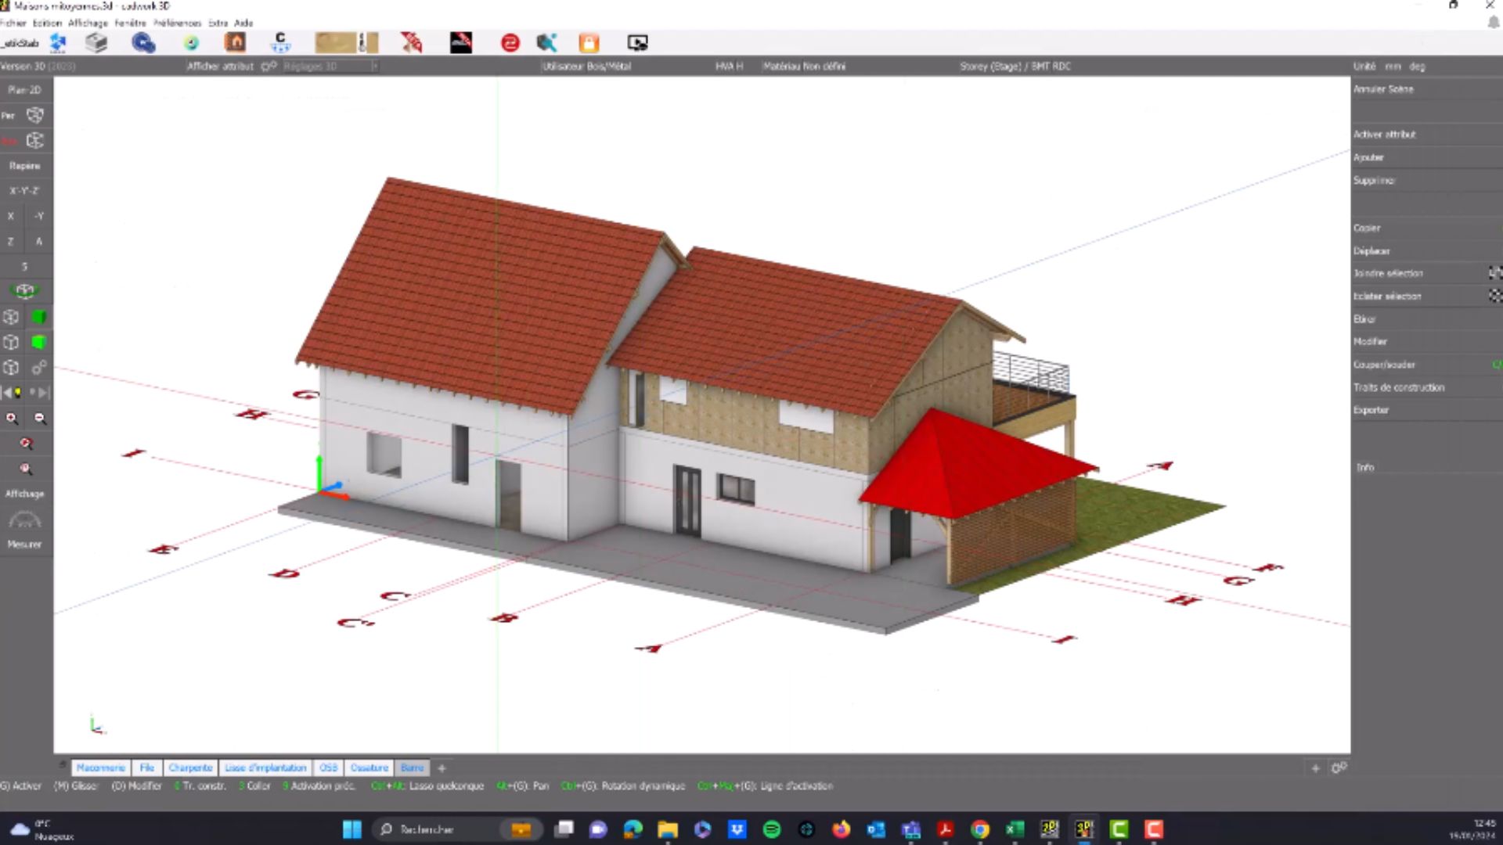
Task: Click the X-Y-Z view button
Action: pyautogui.click(x=25, y=191)
